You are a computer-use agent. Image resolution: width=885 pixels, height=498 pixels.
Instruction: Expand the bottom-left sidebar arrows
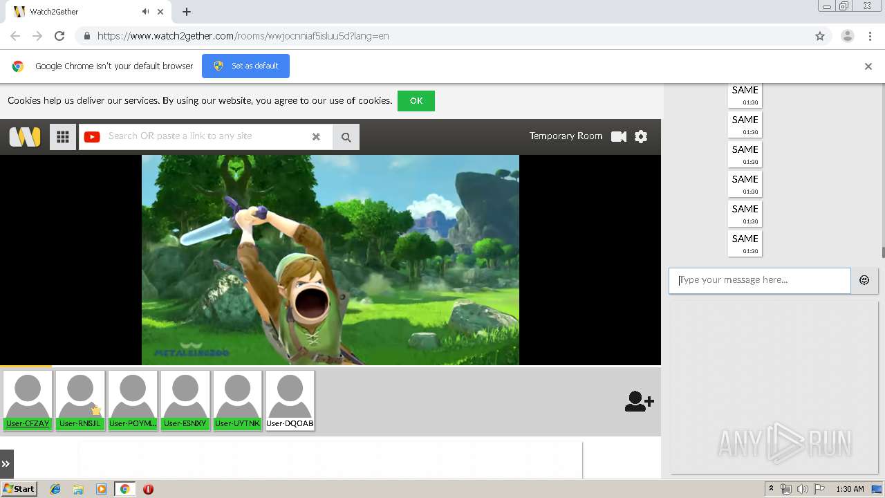[6, 464]
